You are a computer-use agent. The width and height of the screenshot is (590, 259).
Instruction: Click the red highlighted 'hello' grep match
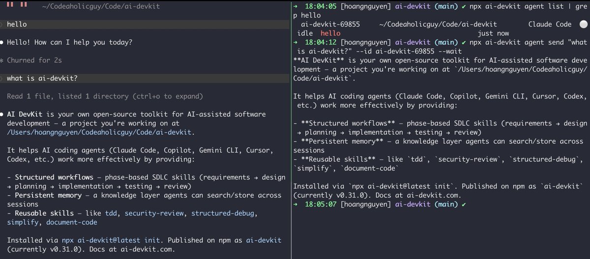[x=330, y=33]
